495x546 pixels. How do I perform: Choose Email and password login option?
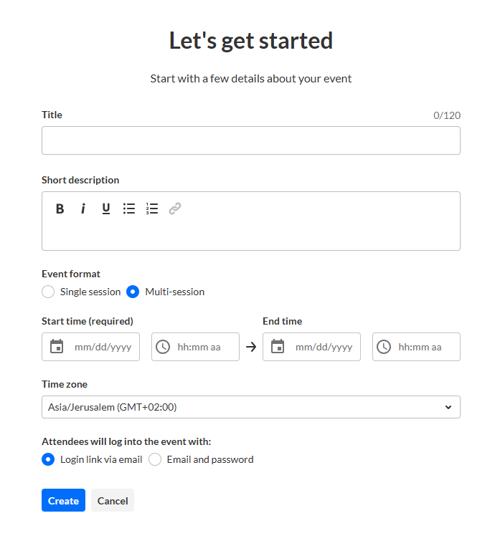(x=155, y=459)
